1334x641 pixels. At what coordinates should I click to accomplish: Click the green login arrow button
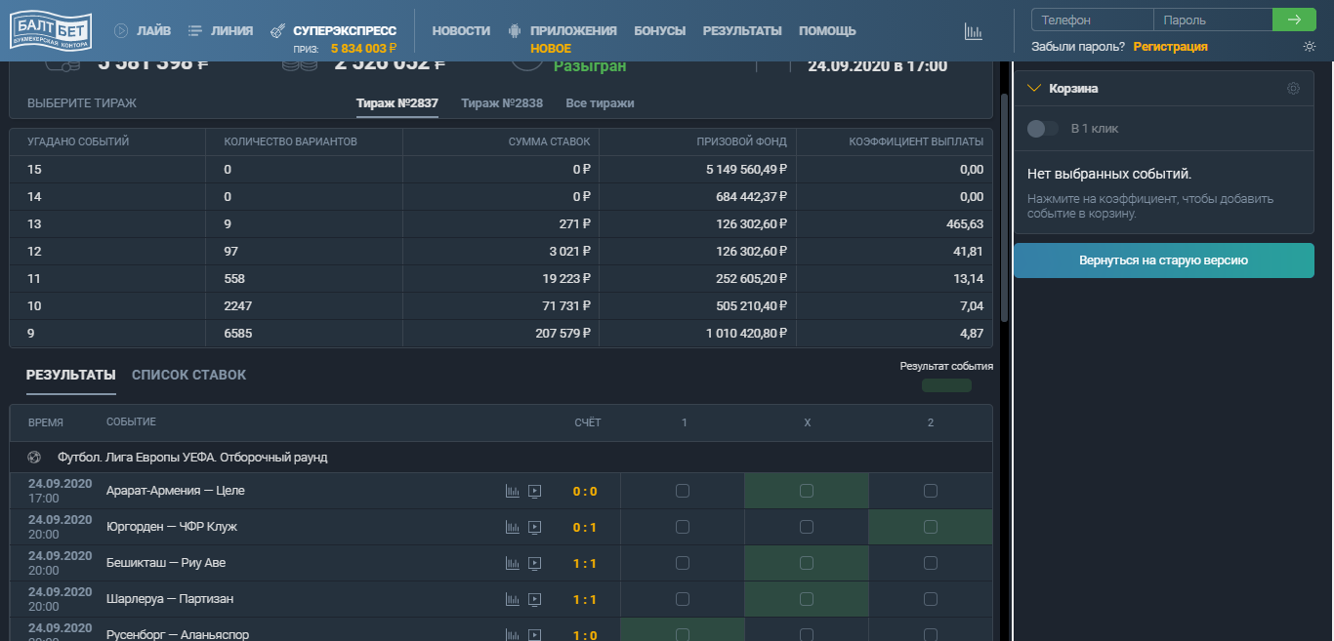tap(1294, 20)
